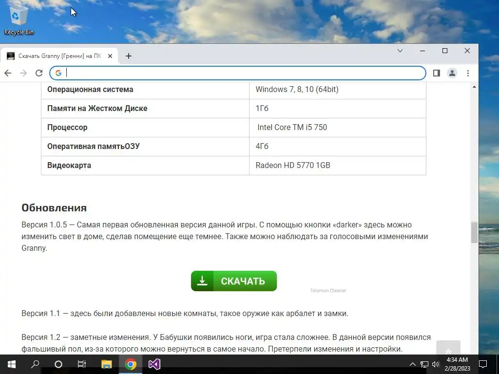Image resolution: width=499 pixels, height=374 pixels.
Task: Select the Скачать Granny tab
Action: coord(59,56)
